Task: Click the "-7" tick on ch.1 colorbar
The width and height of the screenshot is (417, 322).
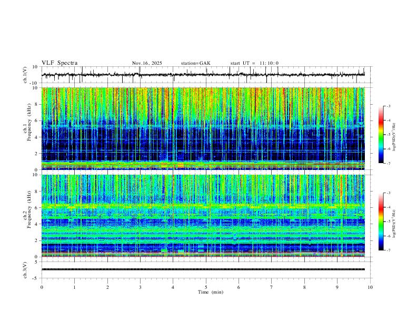Action: 389,163
